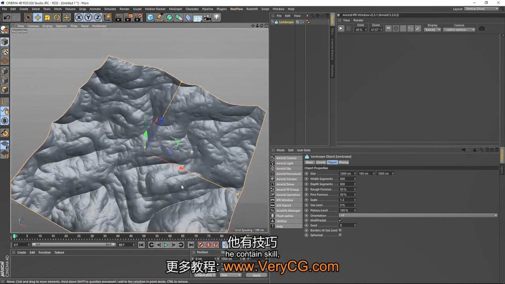Open the Deformer bend object icon
The width and height of the screenshot is (505, 284).
[188, 17]
